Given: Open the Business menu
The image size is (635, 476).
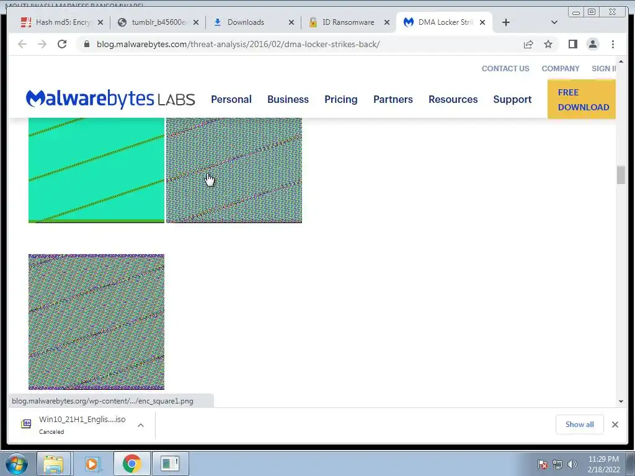Looking at the screenshot, I should [x=288, y=99].
